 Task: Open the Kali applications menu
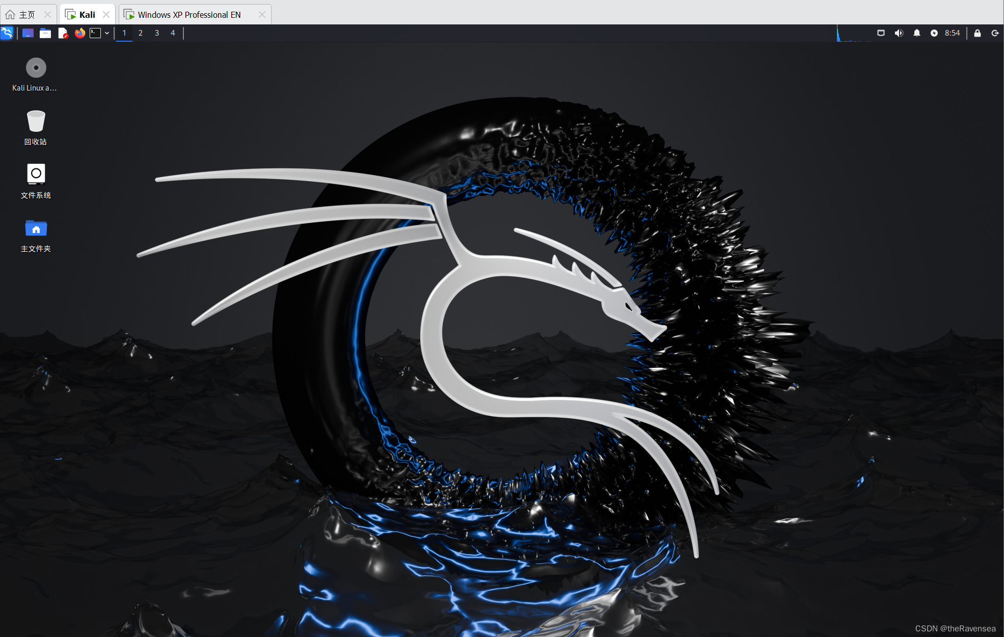pyautogui.click(x=7, y=33)
